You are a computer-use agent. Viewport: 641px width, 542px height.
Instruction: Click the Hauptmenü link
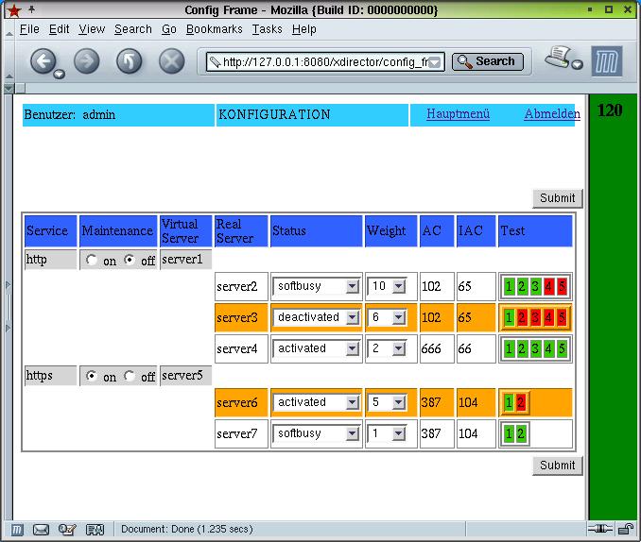(458, 114)
